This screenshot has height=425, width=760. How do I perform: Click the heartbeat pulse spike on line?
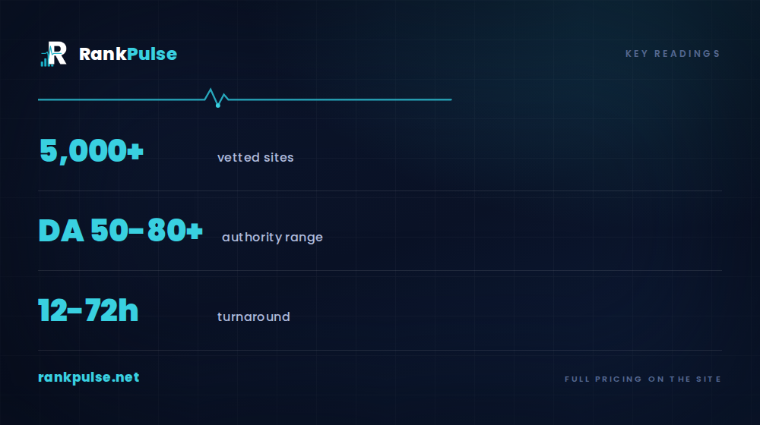pos(216,97)
